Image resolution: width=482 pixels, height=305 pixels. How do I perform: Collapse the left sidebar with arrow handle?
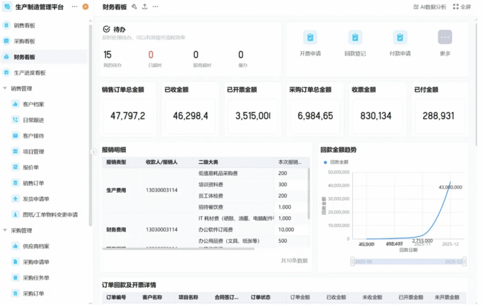click(93, 151)
